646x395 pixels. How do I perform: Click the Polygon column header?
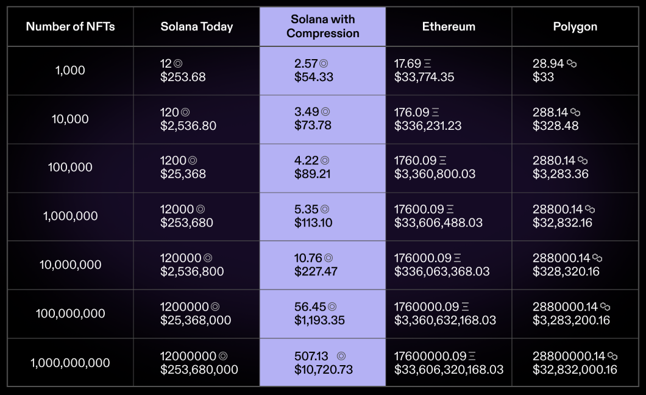point(575,26)
